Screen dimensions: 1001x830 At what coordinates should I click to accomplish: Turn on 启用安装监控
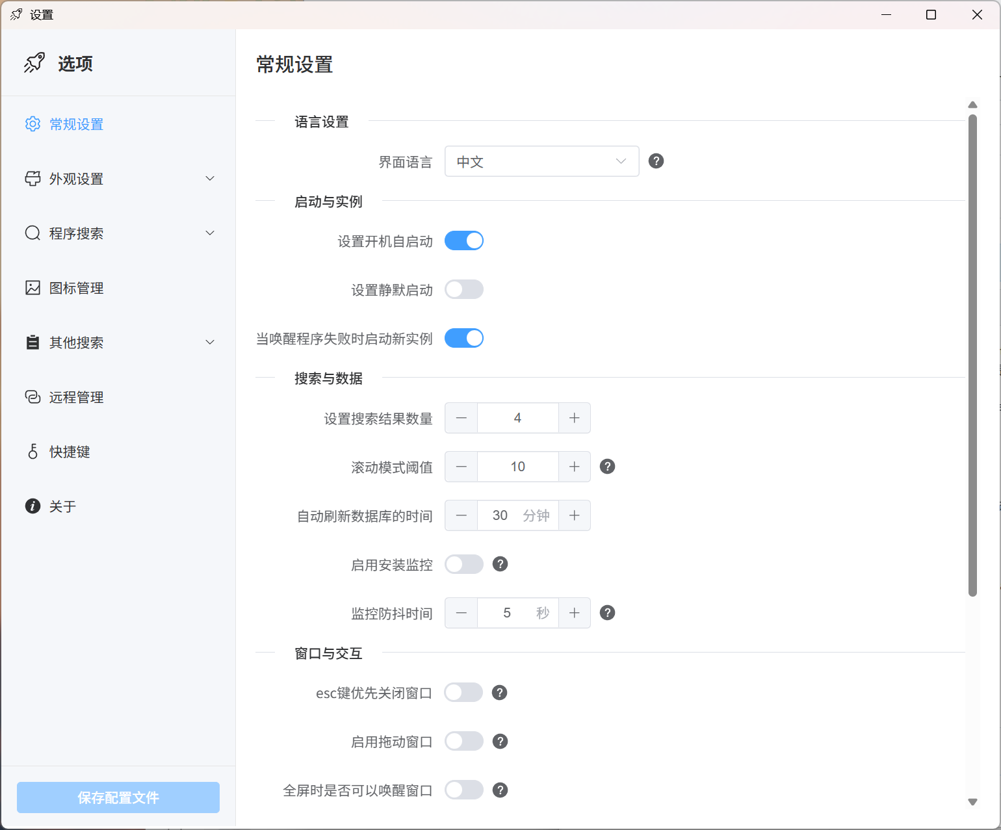463,564
